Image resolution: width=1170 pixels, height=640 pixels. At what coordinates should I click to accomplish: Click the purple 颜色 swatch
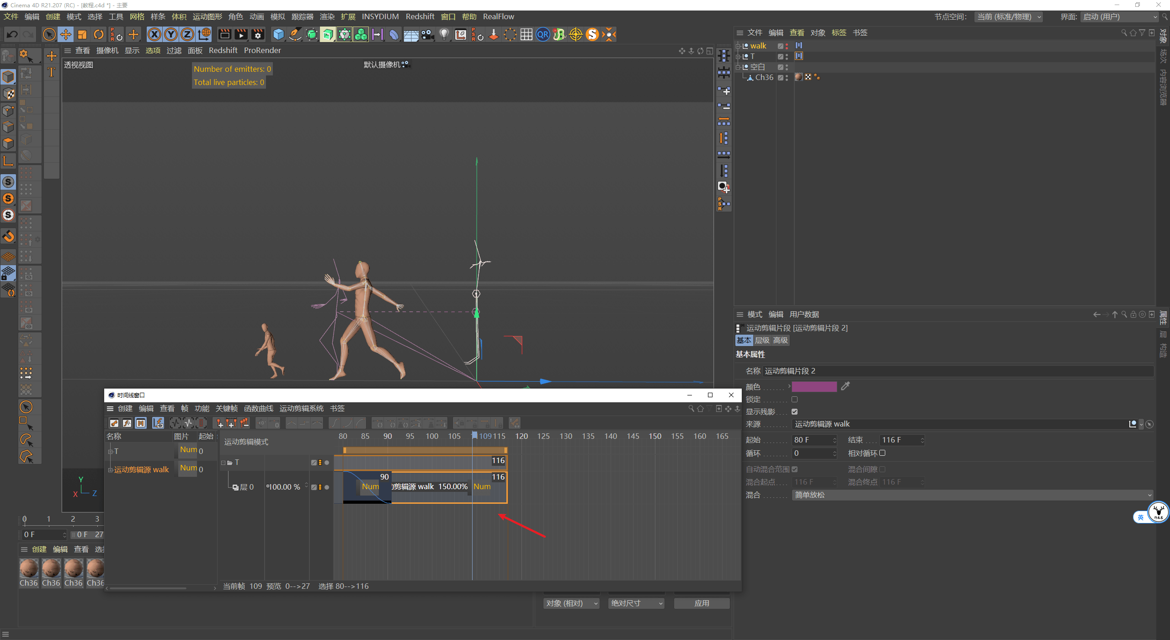pyautogui.click(x=814, y=386)
